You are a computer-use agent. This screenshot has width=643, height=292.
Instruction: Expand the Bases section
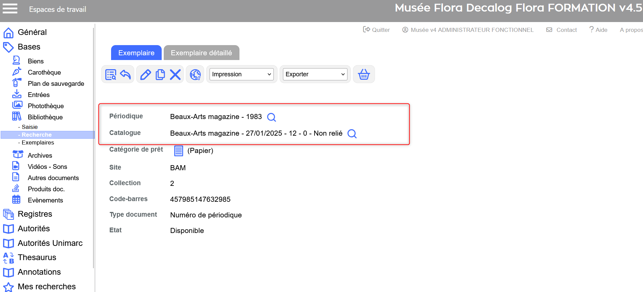click(29, 47)
